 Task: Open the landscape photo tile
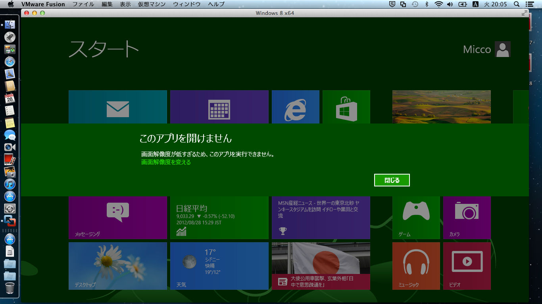442,107
